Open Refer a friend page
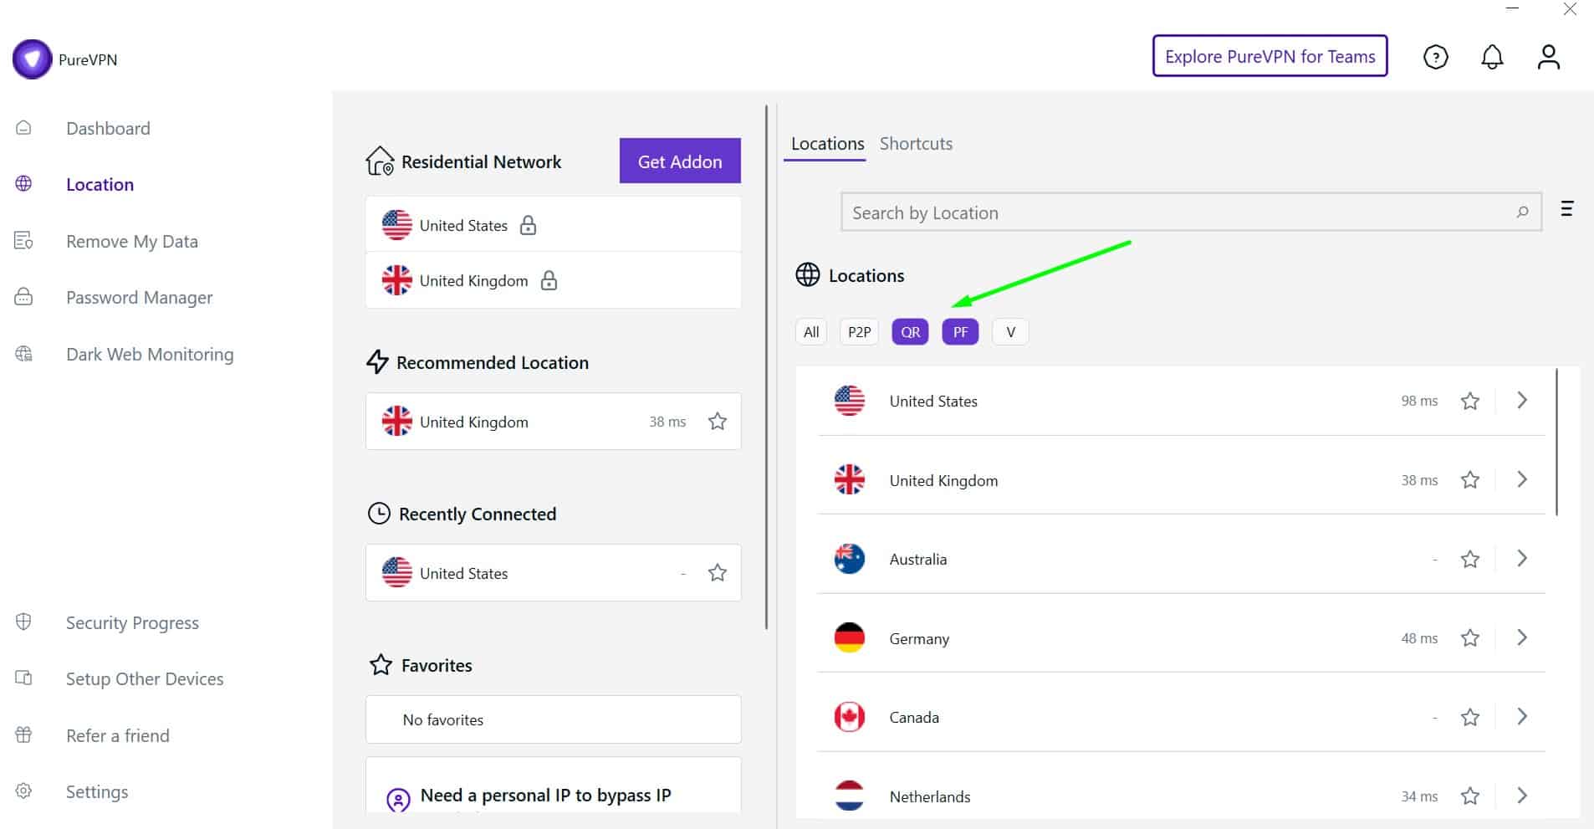The width and height of the screenshot is (1594, 829). tap(118, 735)
